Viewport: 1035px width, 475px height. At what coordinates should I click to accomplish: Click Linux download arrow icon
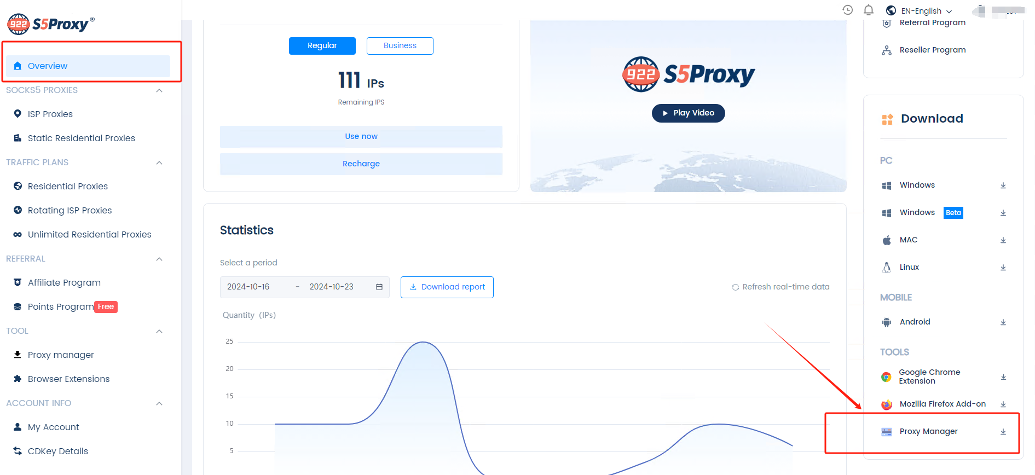click(x=1003, y=268)
